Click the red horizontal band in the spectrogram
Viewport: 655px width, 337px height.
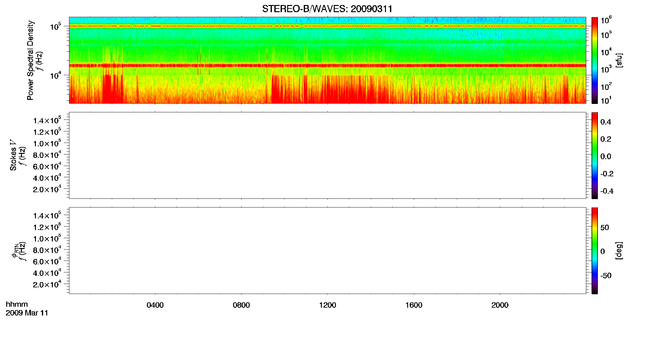pos(327,66)
